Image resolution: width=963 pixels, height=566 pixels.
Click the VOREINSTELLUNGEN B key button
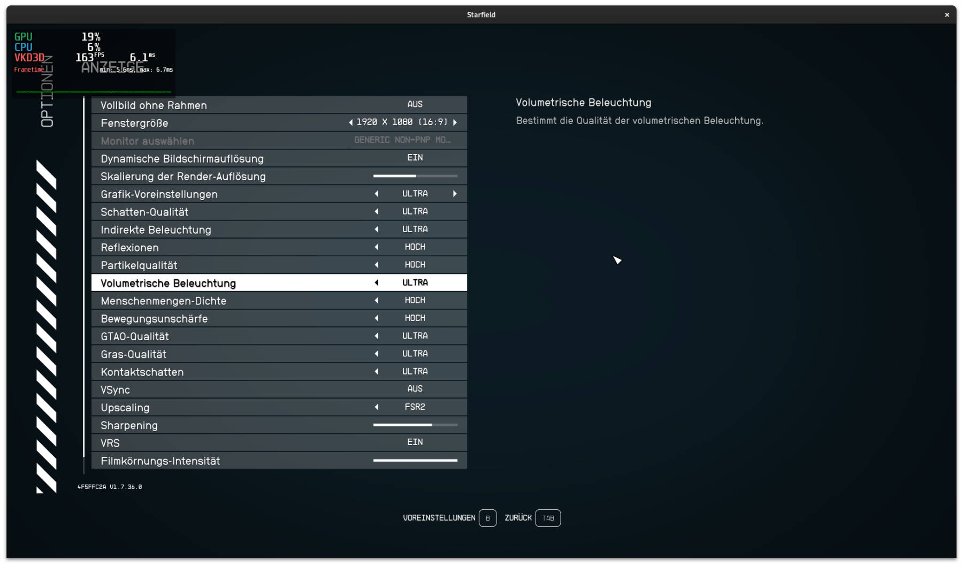(487, 518)
